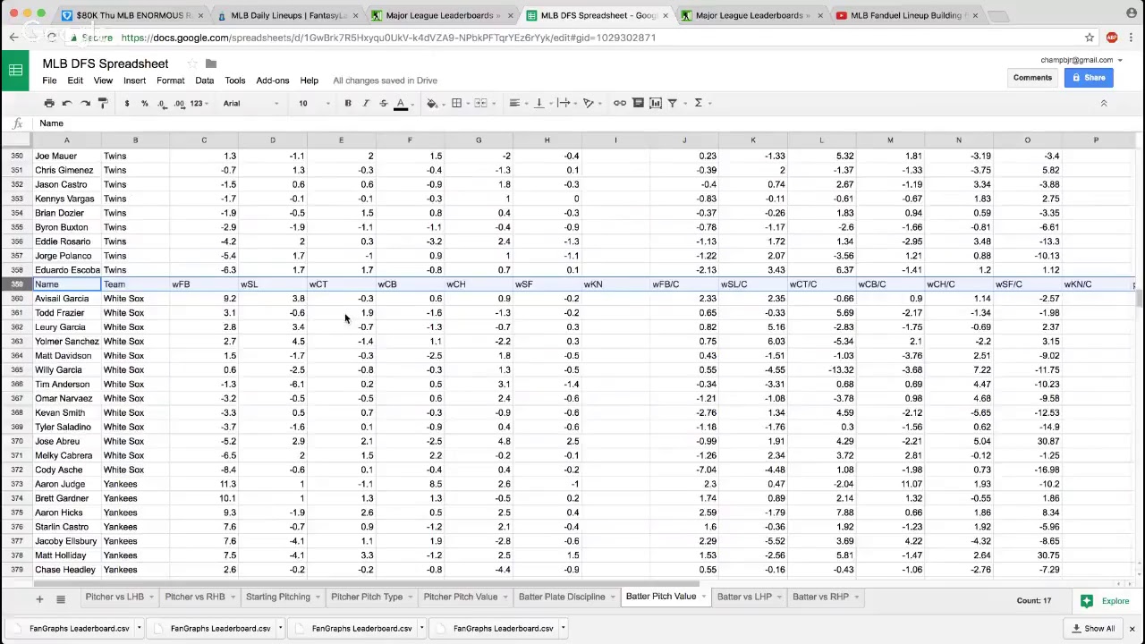
Task: Open Starting Pitching tab arrow menu
Action: 317,597
